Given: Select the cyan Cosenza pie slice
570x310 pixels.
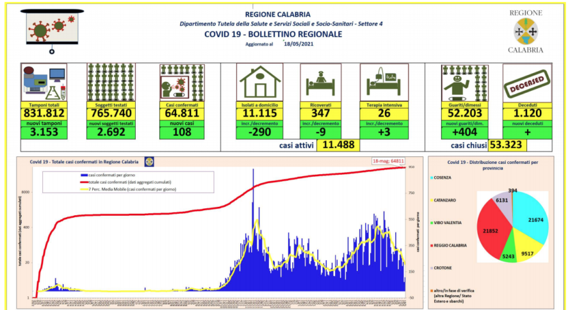Looking at the screenshot, I should (x=529, y=219).
